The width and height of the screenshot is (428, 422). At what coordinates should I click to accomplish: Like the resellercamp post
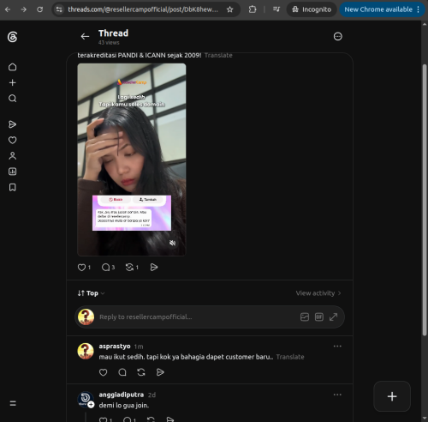(x=81, y=268)
